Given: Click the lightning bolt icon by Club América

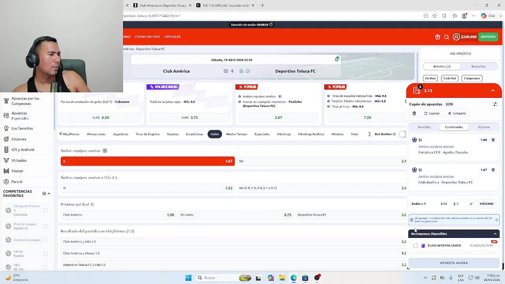Looking at the screenshot, I should tap(232, 71).
